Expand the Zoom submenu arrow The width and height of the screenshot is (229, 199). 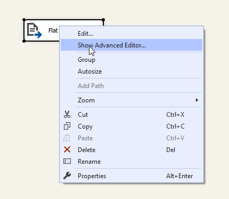197,100
